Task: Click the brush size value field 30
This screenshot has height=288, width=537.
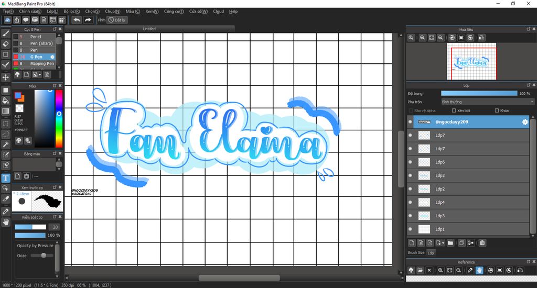Action: pos(55,227)
